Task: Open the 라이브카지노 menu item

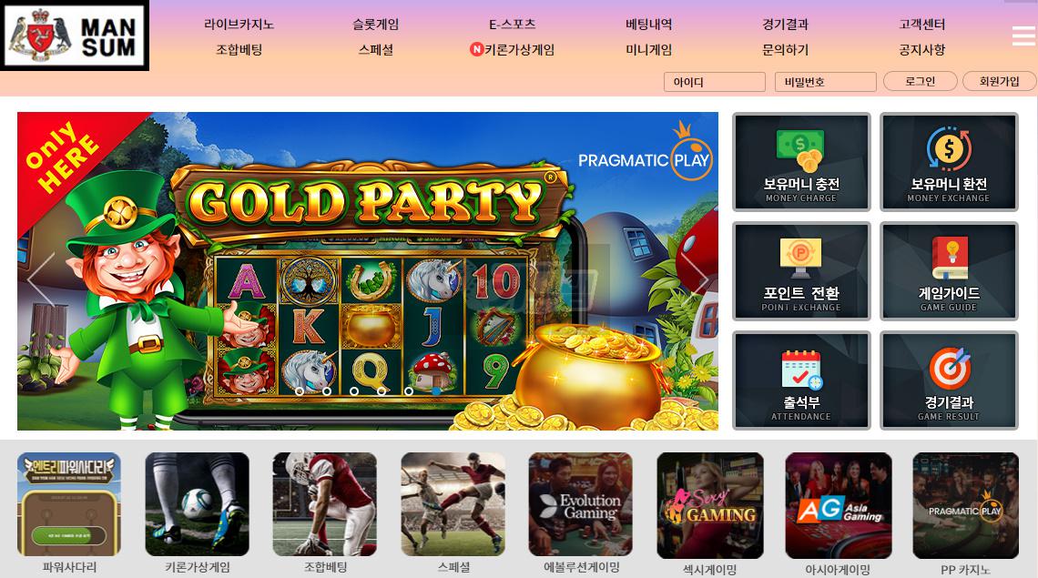Action: [239, 25]
